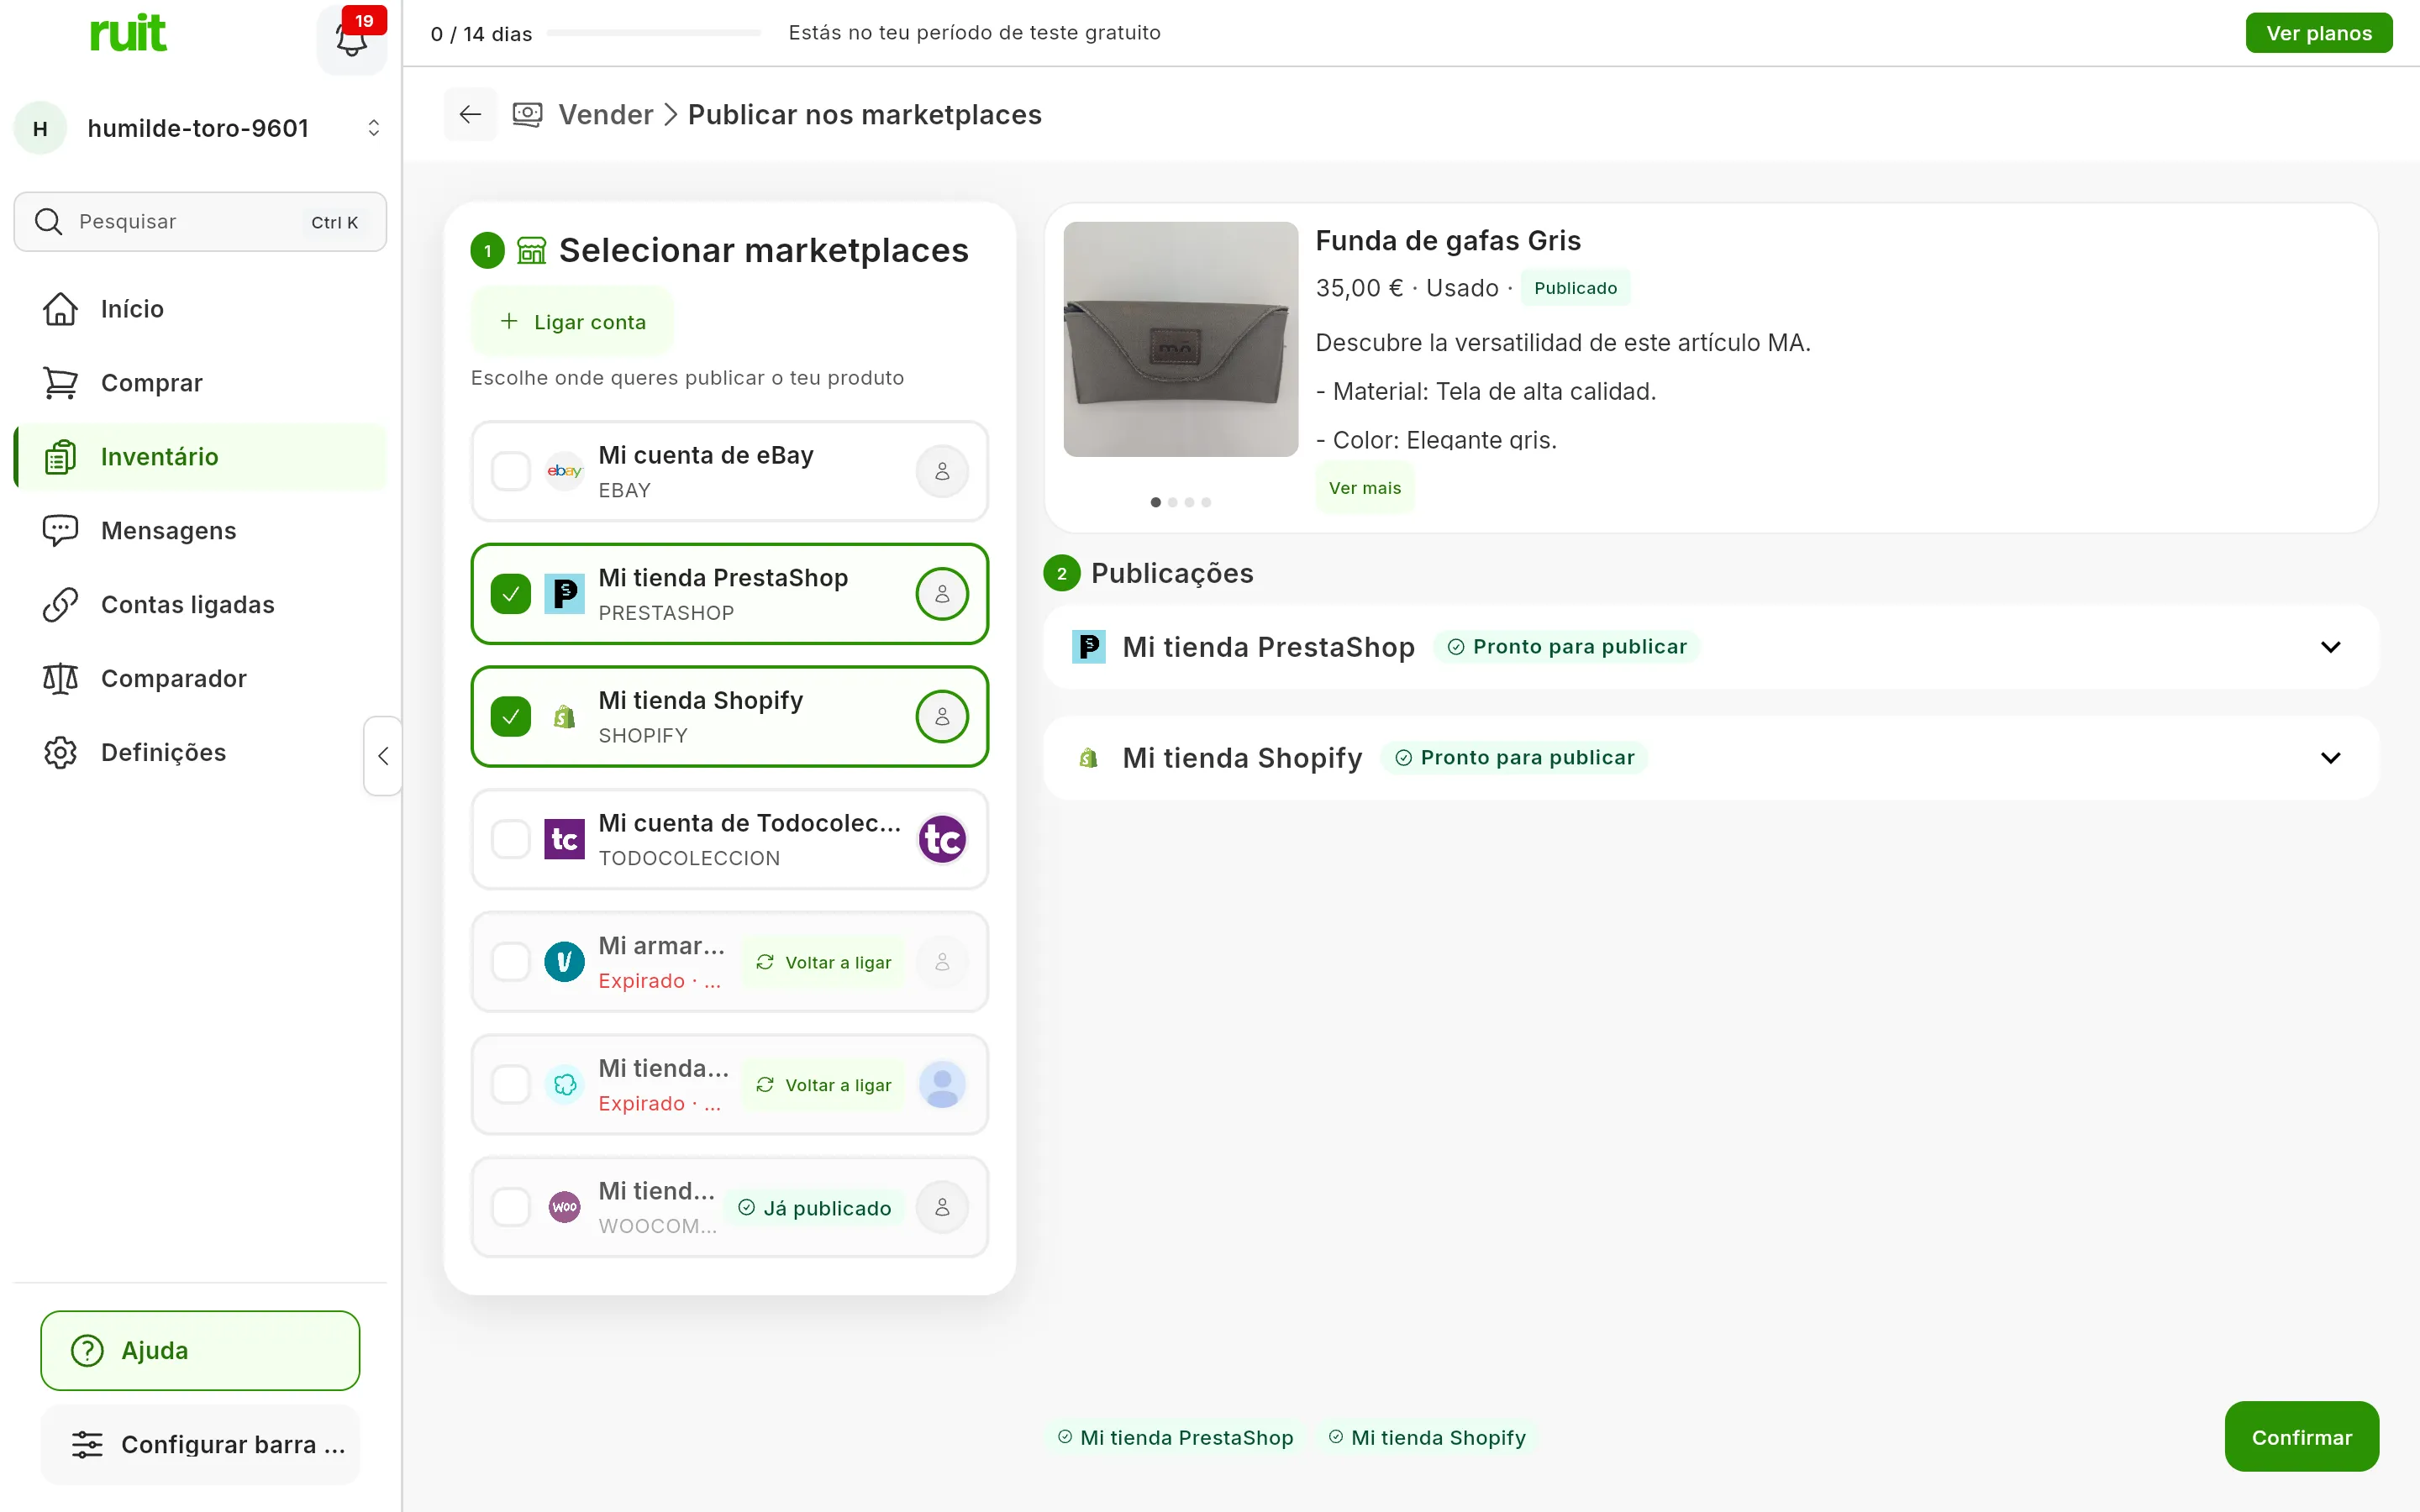
Task: Click the Vinted logo icon
Action: click(564, 962)
